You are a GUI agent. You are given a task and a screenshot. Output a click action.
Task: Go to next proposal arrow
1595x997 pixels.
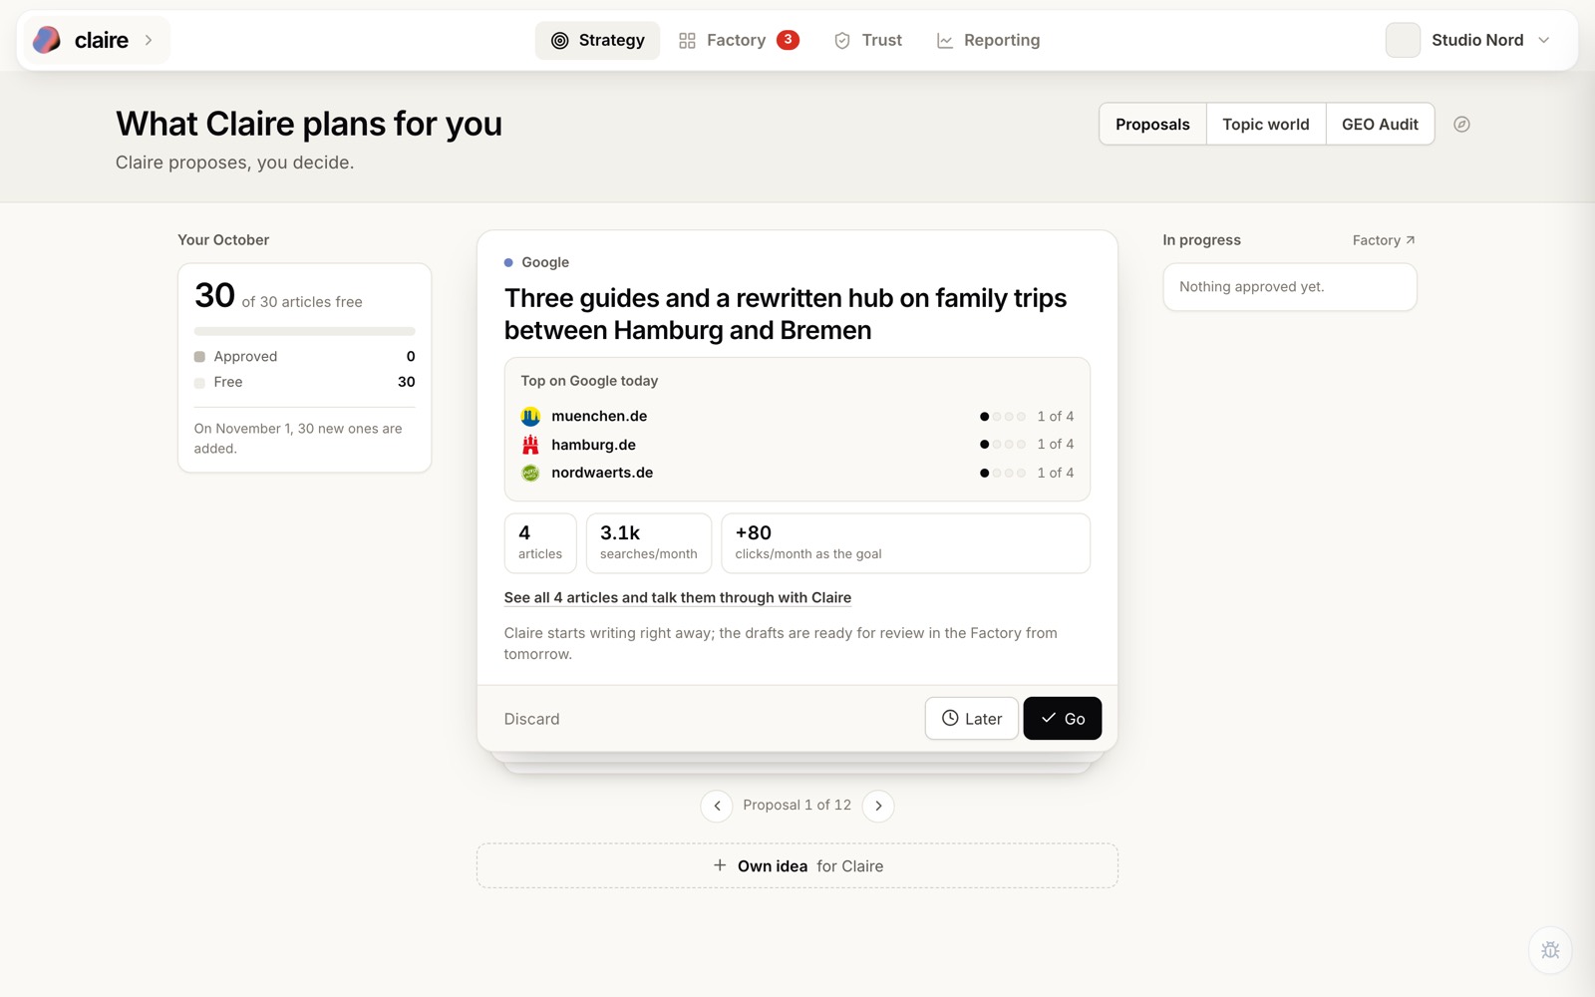click(878, 806)
